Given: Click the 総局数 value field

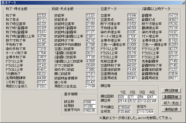Looking at the screenshot, I should tap(90, 106).
